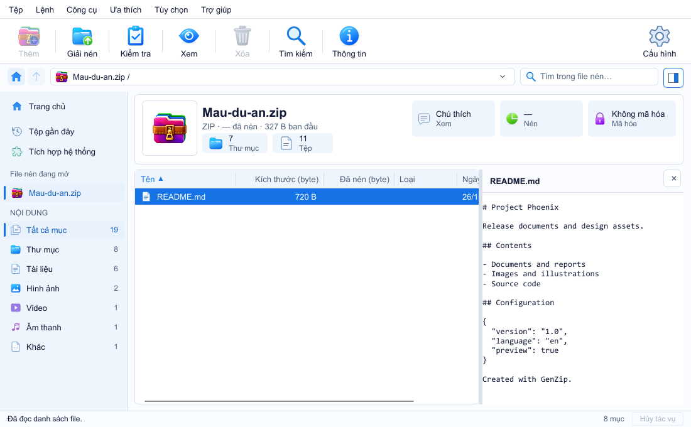Click the Nén compression ratio card
691x427 pixels.
[541, 119]
